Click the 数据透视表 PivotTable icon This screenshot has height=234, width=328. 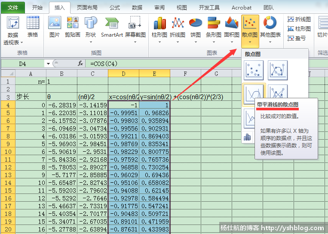[13, 23]
